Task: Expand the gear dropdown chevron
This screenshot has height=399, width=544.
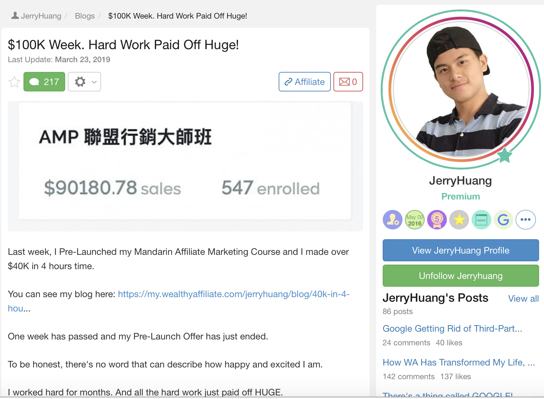Action: point(94,82)
